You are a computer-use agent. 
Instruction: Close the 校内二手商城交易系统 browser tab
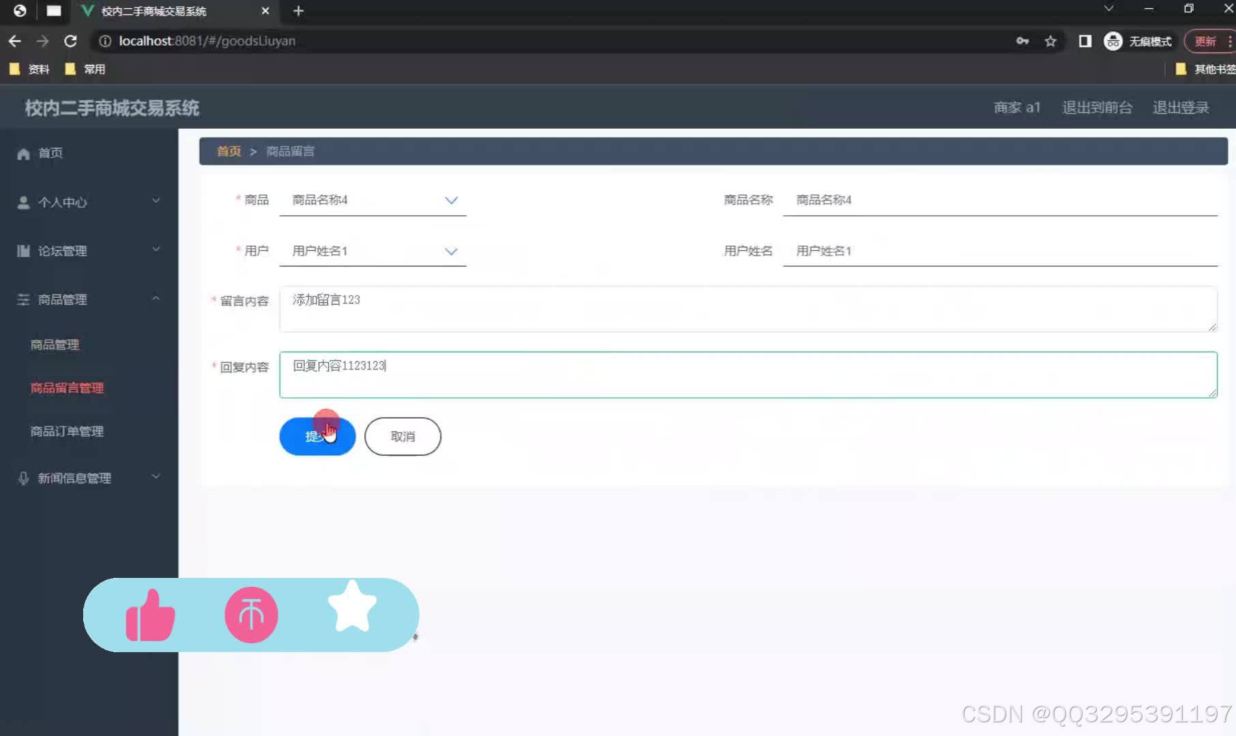[265, 11]
